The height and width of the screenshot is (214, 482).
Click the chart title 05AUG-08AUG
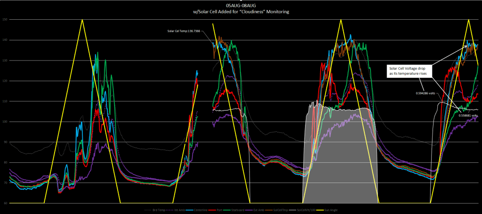click(x=241, y=5)
